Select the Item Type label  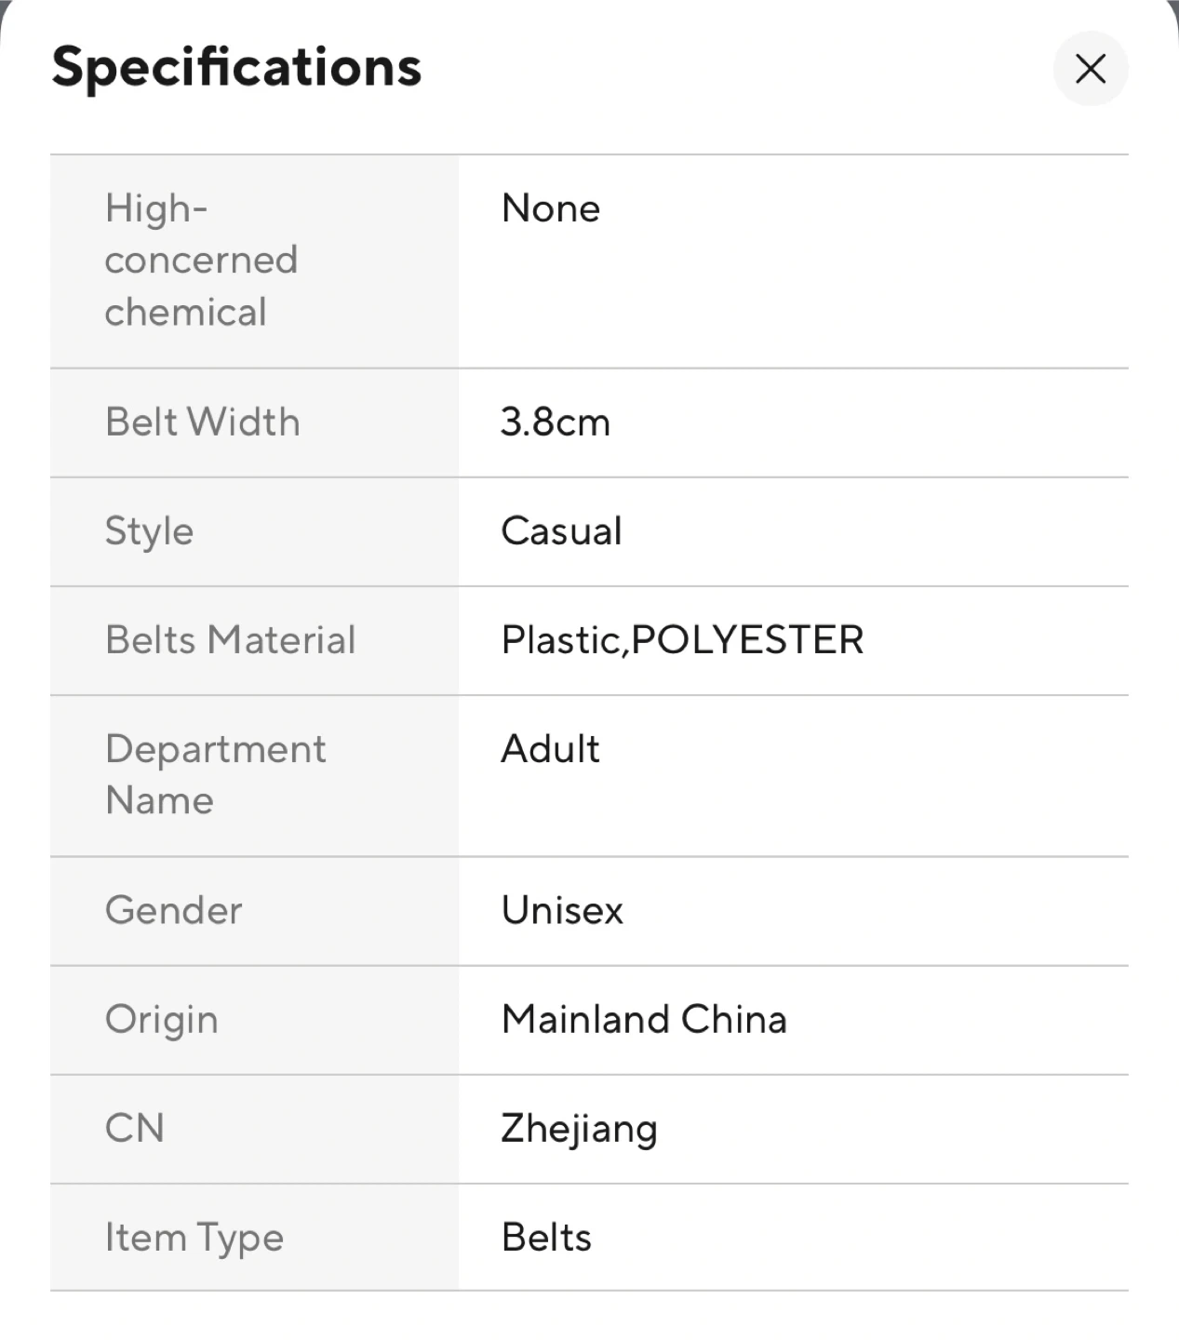[194, 1238]
